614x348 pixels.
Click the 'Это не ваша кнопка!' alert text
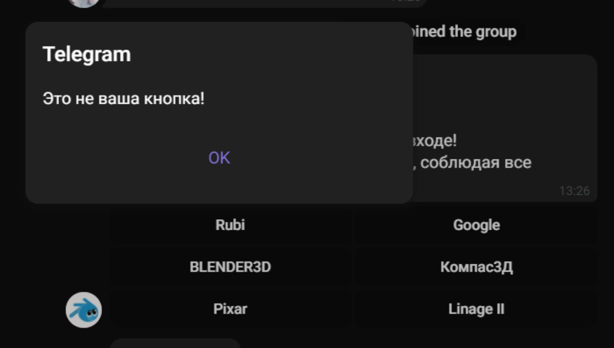coord(124,99)
